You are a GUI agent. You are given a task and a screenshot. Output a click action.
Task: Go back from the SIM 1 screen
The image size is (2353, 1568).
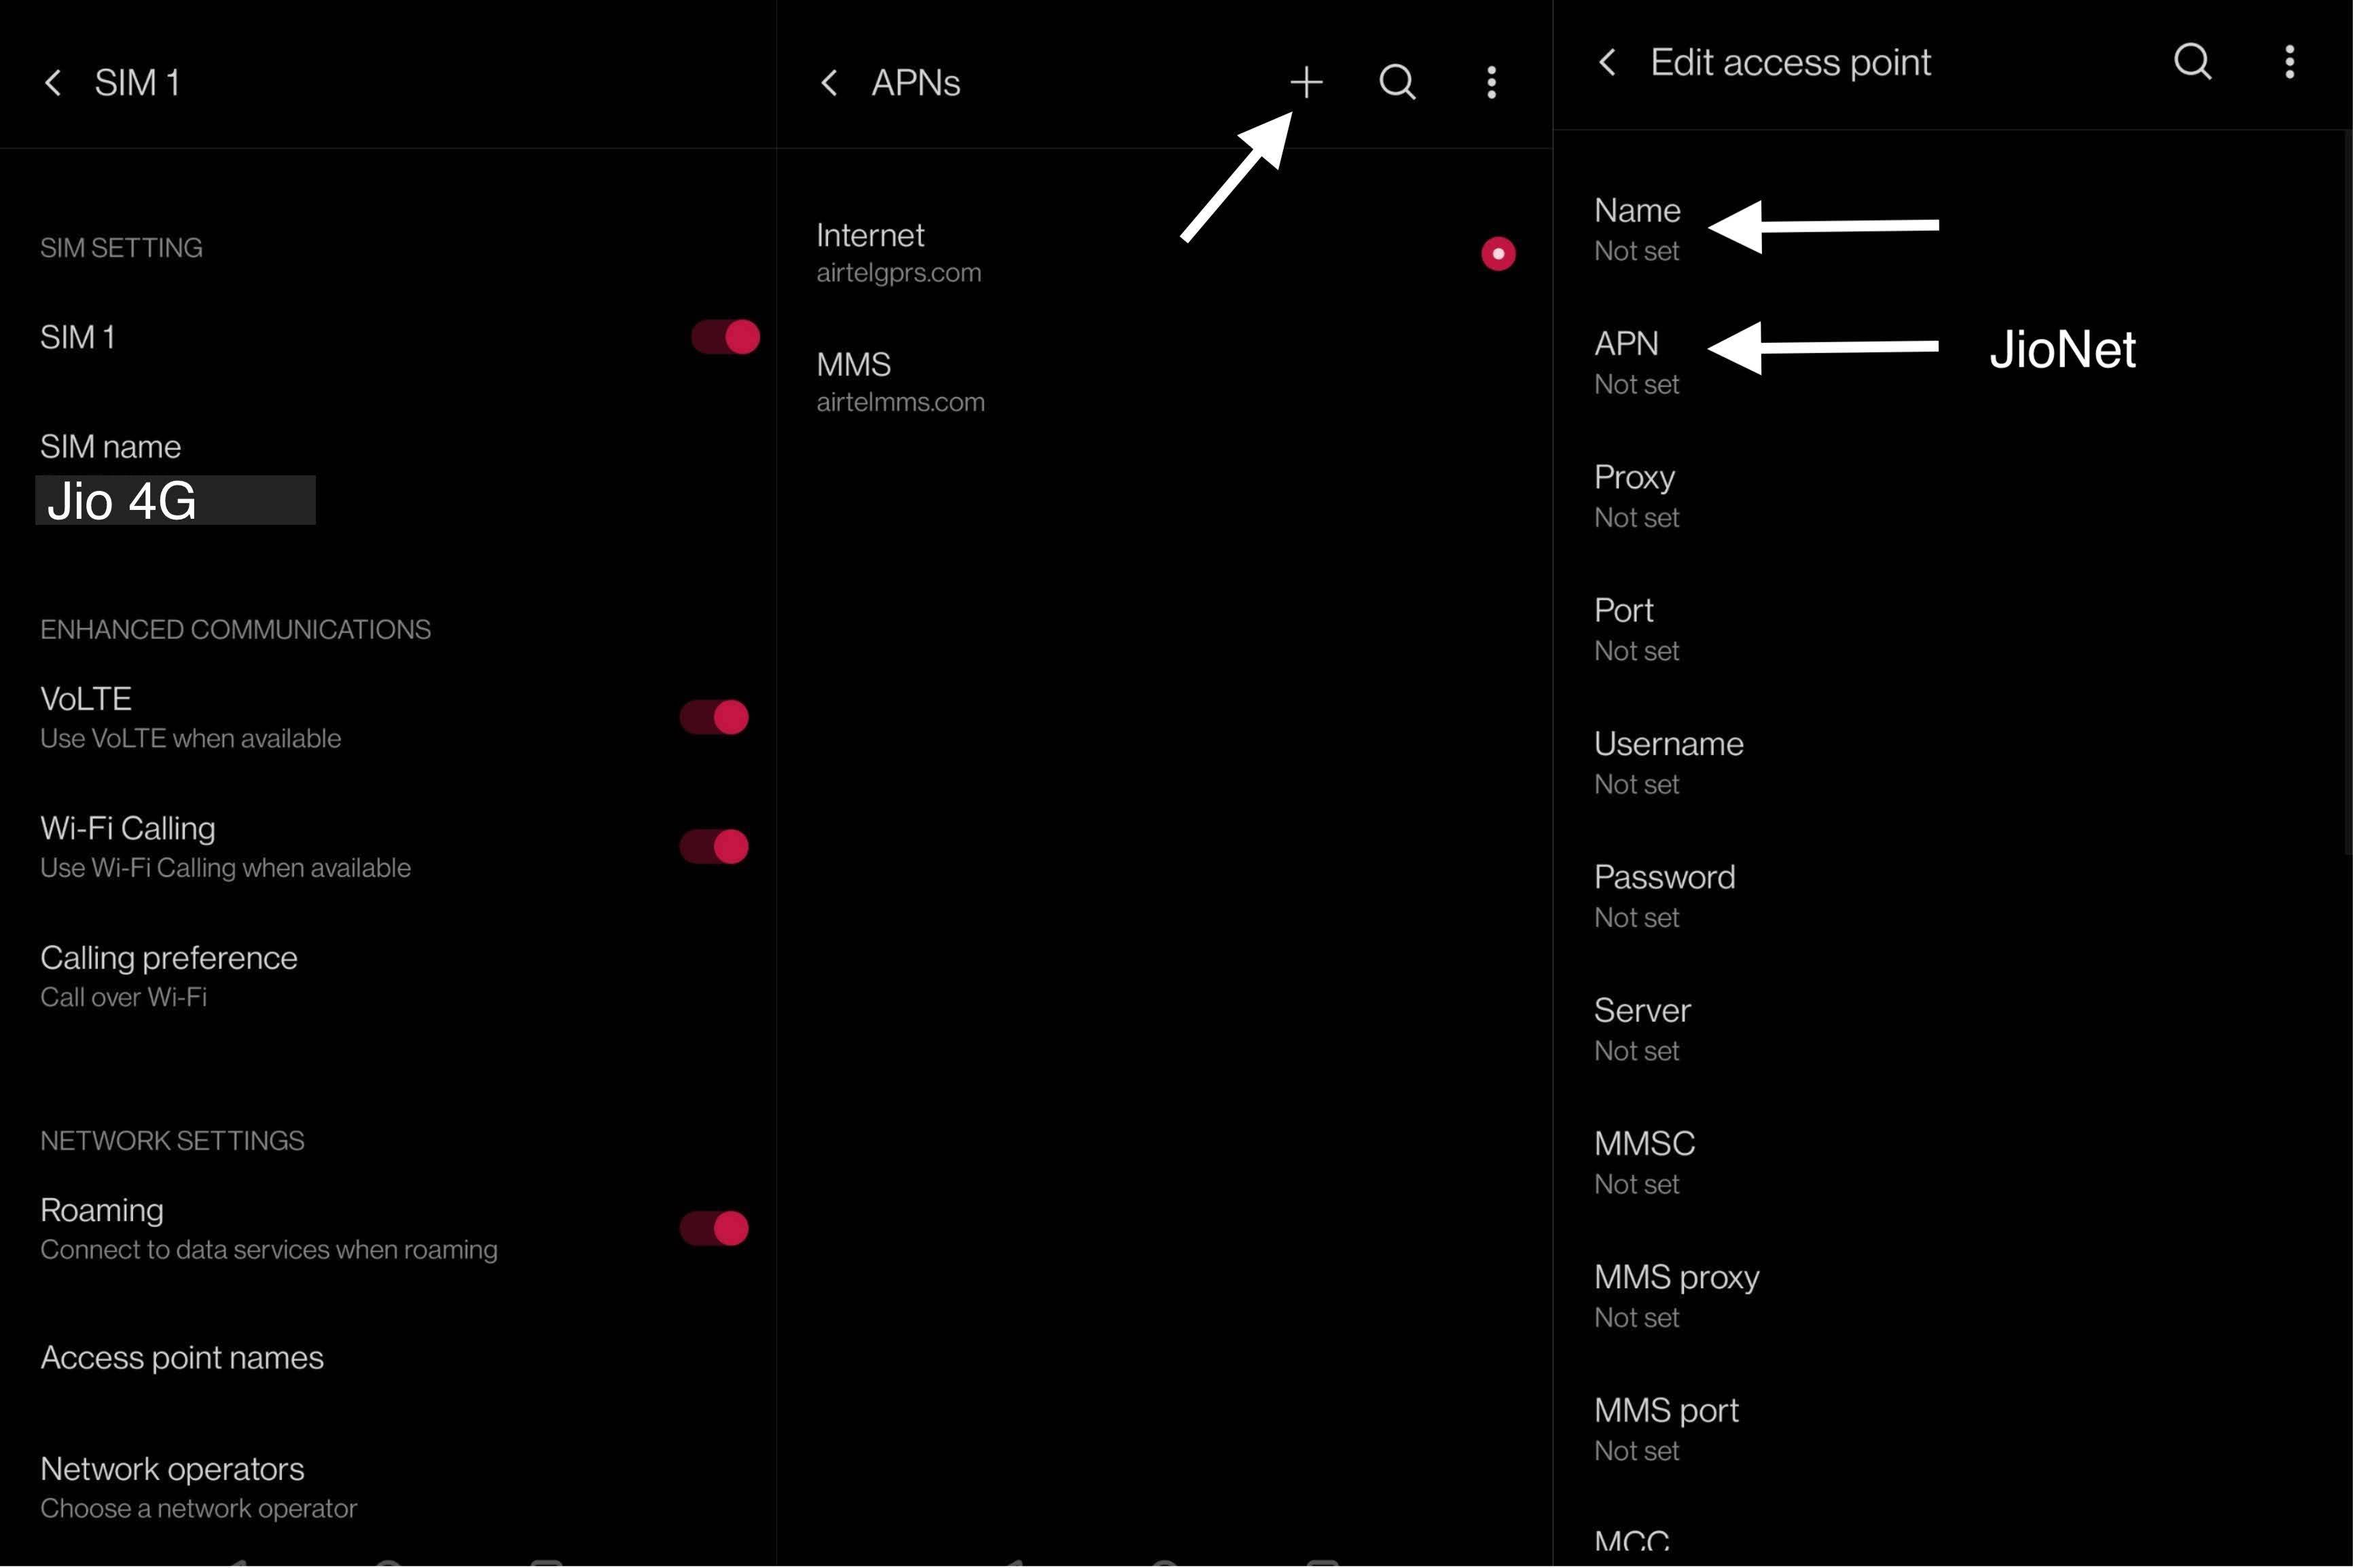(x=53, y=83)
